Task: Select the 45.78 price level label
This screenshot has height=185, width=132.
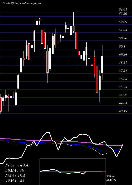Action: (x=123, y=87)
